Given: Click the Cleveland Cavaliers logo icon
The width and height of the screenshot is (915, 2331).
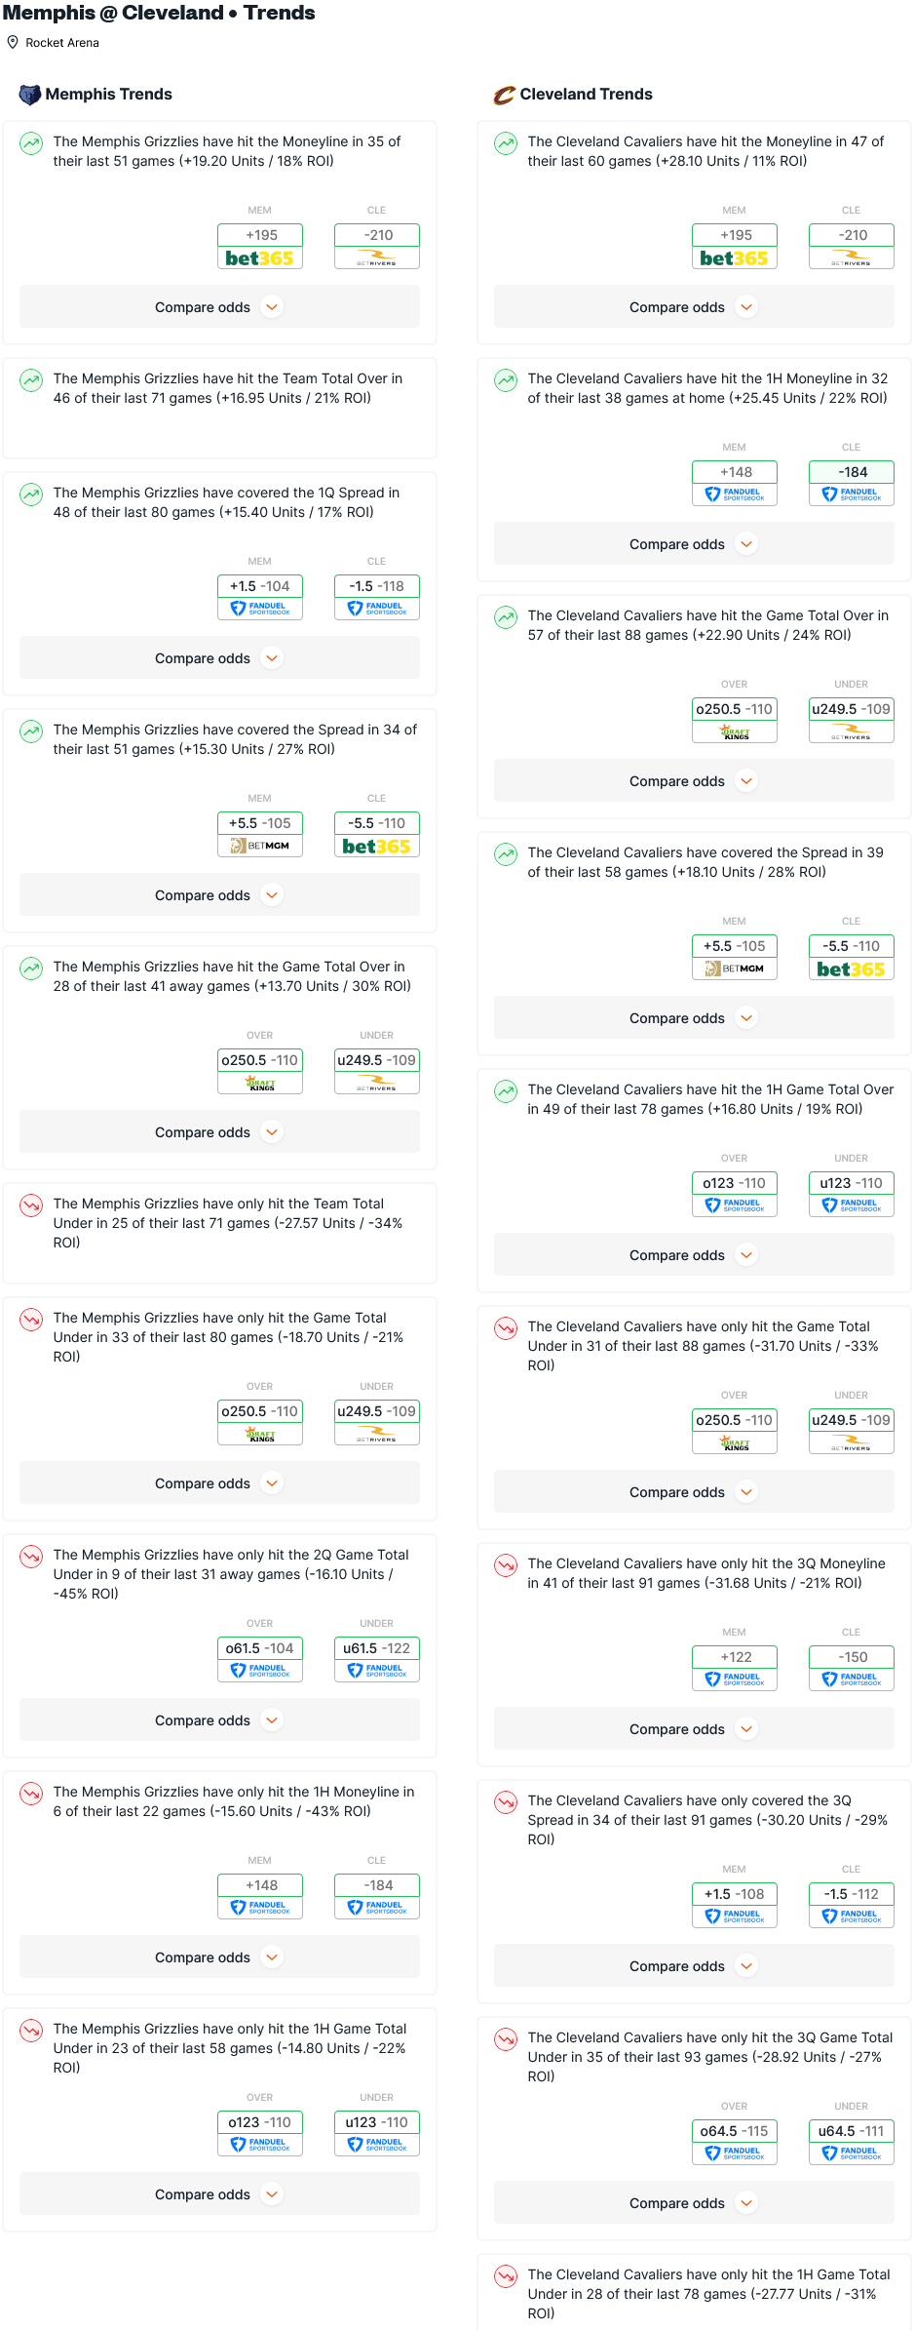Looking at the screenshot, I should click(x=504, y=95).
